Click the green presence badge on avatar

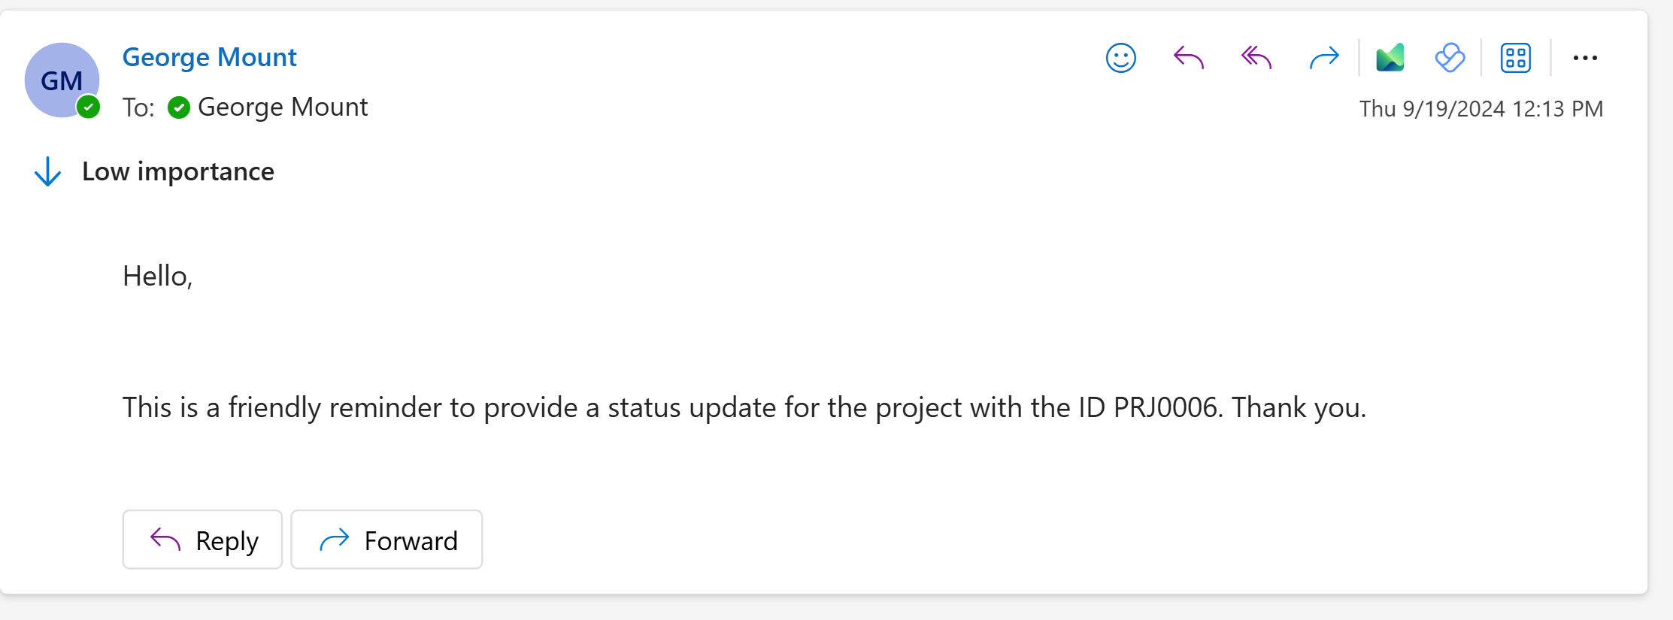89,107
